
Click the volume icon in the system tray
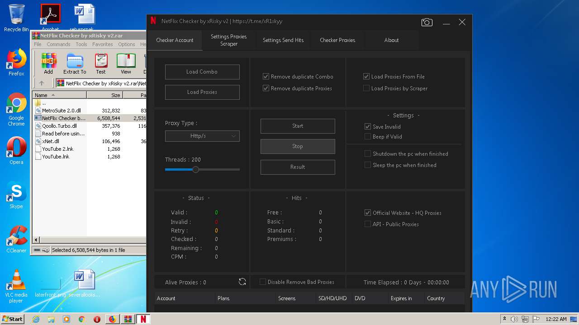514,319
